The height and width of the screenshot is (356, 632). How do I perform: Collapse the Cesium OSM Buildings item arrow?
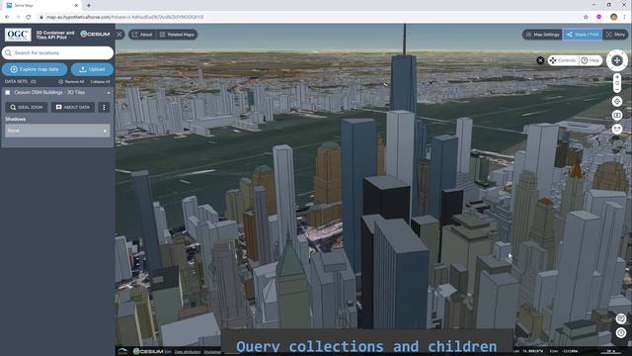pyautogui.click(x=109, y=93)
